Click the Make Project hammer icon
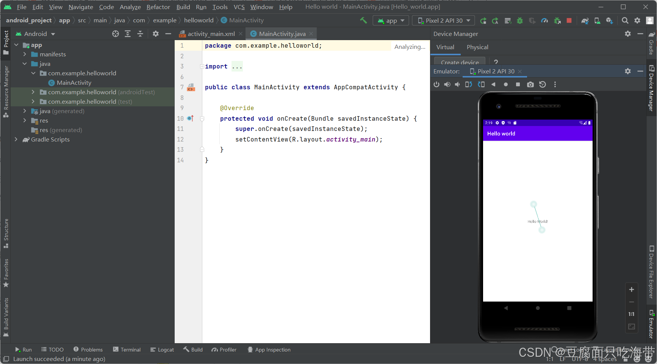The width and height of the screenshot is (657, 364). coord(363,20)
